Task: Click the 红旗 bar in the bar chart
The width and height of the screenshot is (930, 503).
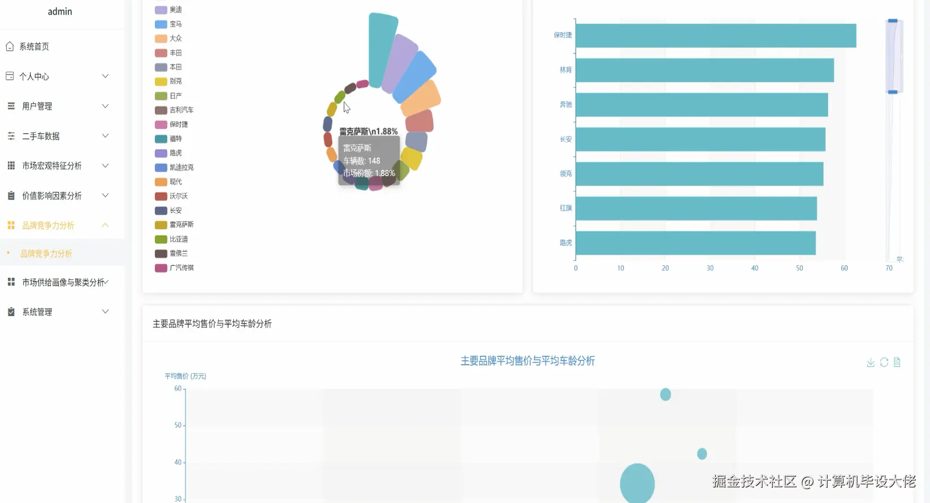Action: [x=696, y=208]
